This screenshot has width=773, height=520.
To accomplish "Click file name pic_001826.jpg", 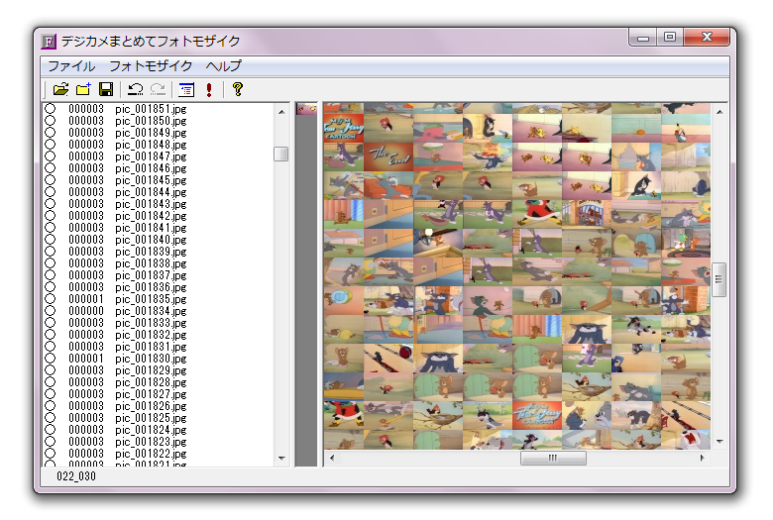I will 151,406.
